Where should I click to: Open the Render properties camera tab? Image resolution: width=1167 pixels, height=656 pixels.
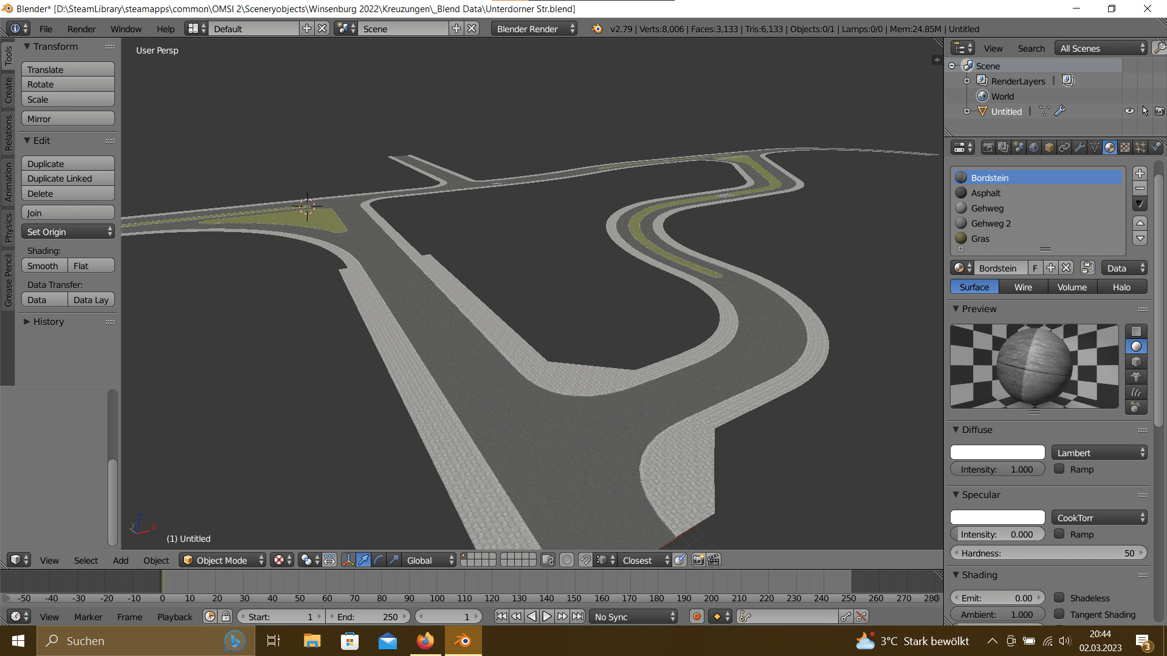[x=988, y=148]
